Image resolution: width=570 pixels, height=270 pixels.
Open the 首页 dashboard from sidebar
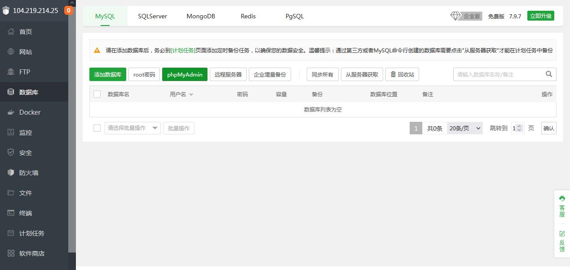point(25,31)
